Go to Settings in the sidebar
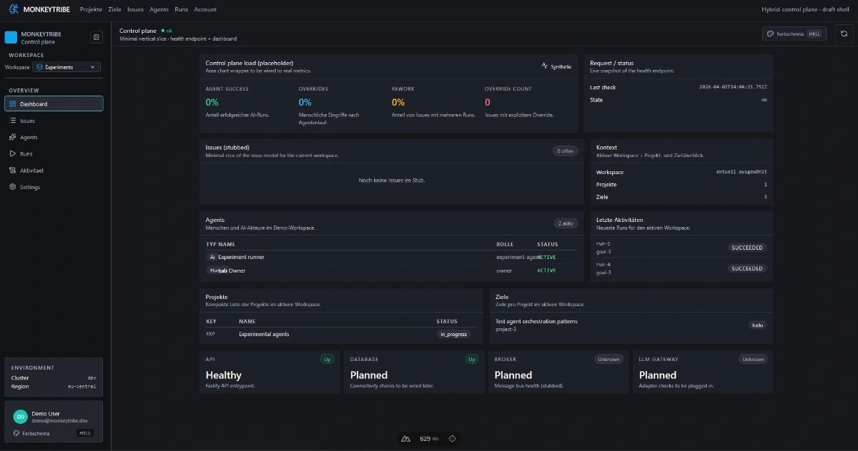The height and width of the screenshot is (451, 858). click(54, 187)
